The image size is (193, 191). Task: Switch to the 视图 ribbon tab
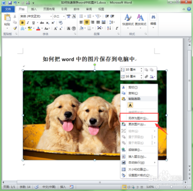pos(101,9)
